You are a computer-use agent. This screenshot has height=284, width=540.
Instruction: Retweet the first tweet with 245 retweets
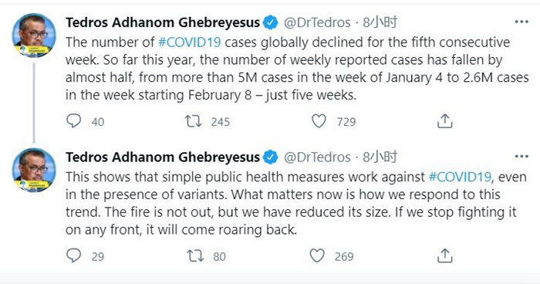pos(193,121)
